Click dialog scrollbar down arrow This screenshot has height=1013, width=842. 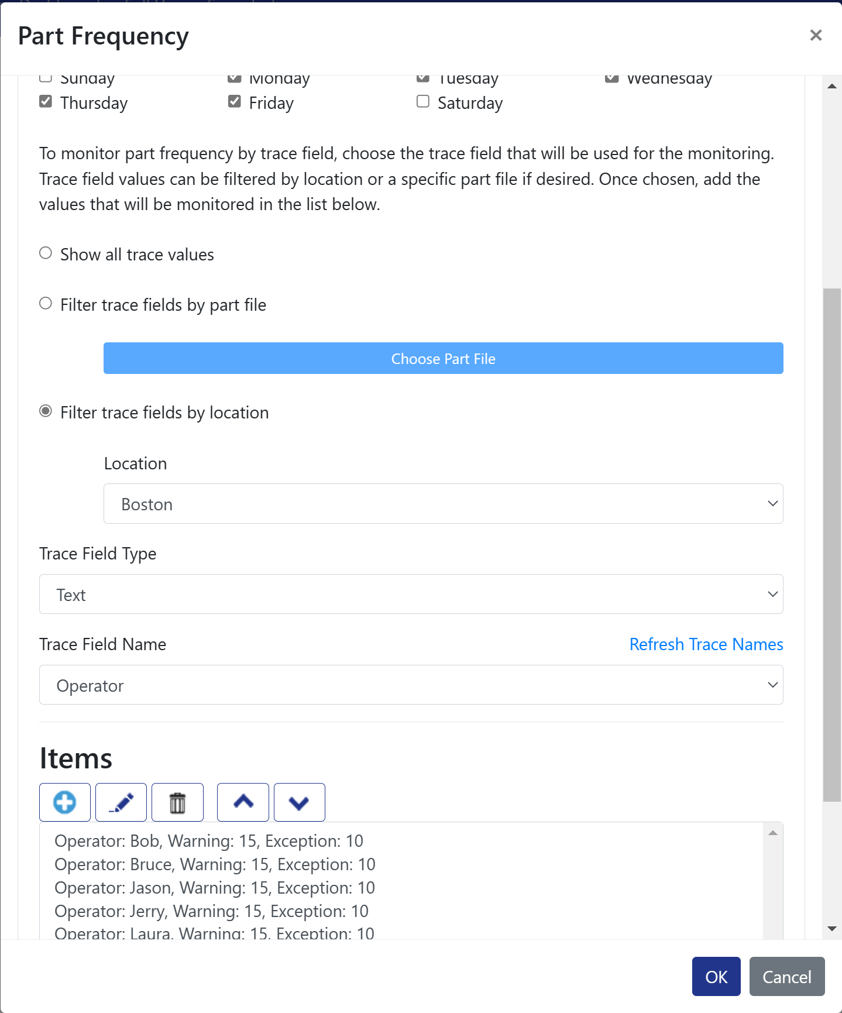point(831,929)
